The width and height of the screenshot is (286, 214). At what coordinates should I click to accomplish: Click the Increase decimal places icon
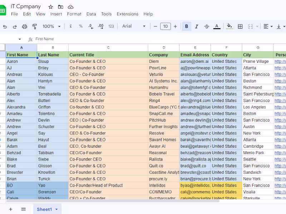(100, 26)
